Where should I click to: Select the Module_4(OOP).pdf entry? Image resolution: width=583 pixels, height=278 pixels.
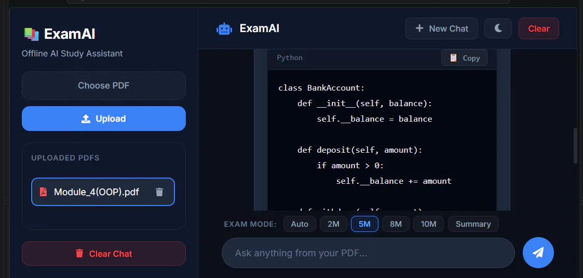pyautogui.click(x=103, y=192)
